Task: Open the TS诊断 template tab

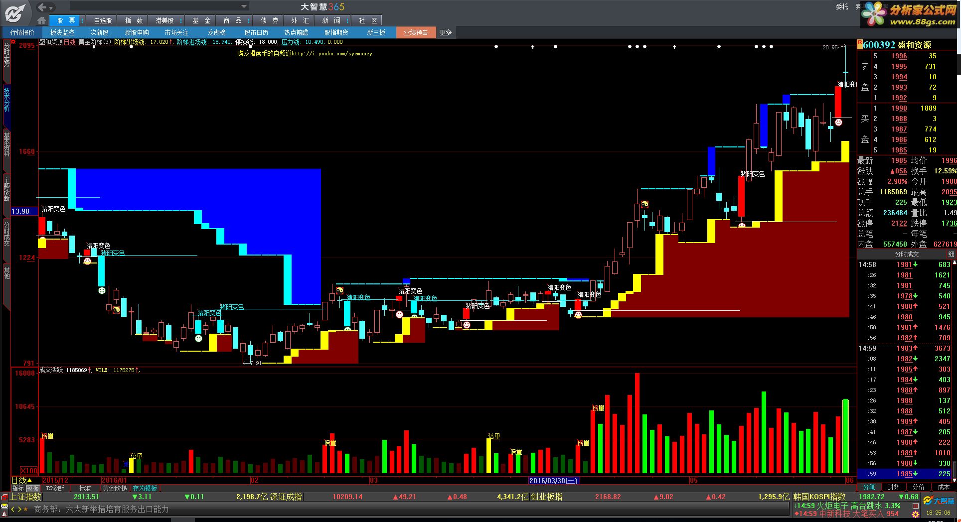Action: pyautogui.click(x=55, y=489)
